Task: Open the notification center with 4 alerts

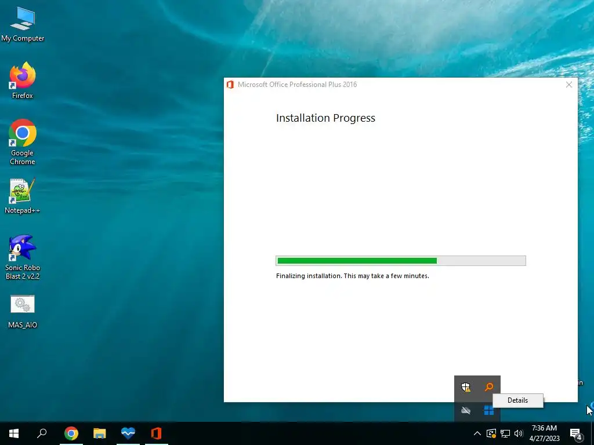Action: click(575, 433)
